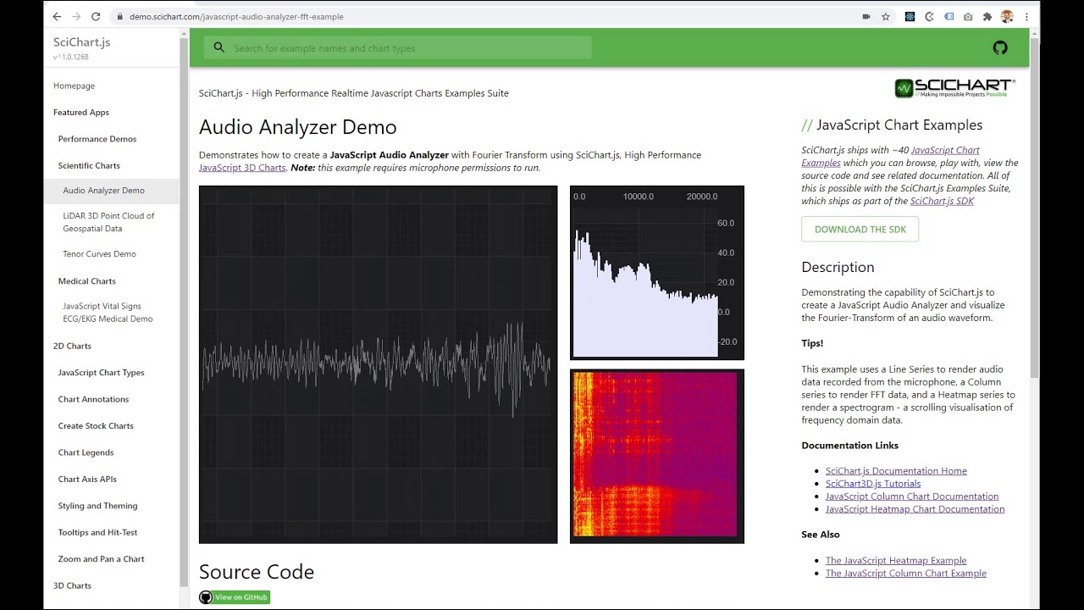Expand 2D Charts section

72,346
